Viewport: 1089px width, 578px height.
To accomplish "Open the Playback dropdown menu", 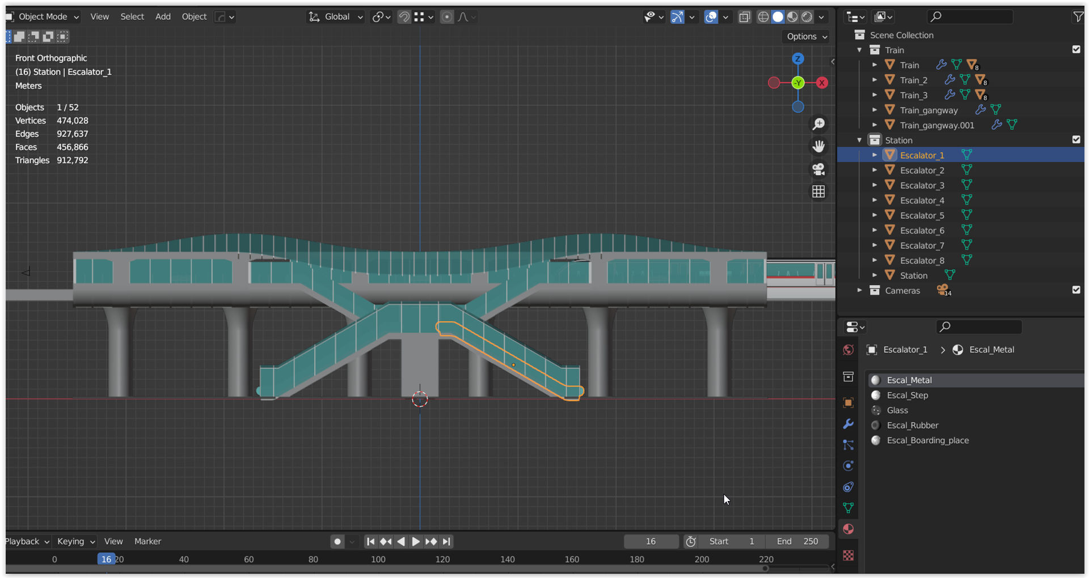I will pyautogui.click(x=27, y=542).
